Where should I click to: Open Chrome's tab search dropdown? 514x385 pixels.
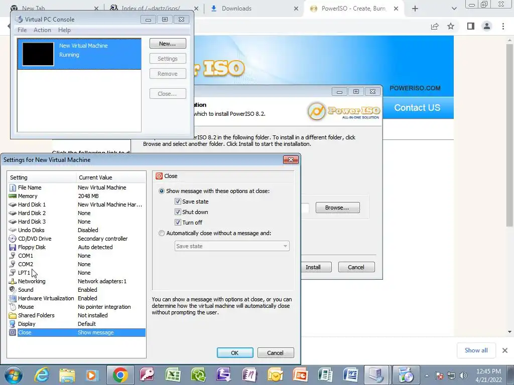[454, 9]
